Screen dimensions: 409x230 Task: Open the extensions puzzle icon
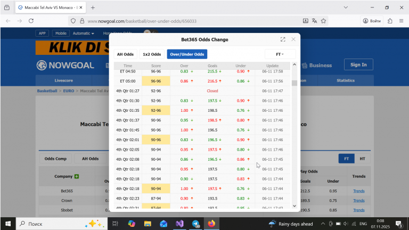[x=390, y=21]
